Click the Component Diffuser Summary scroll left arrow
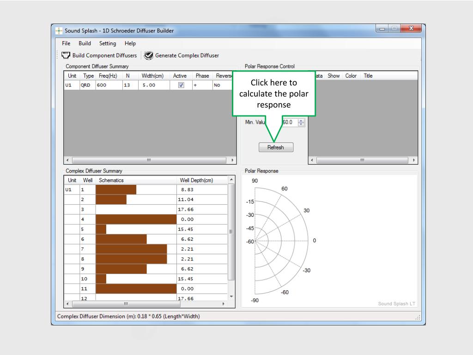This screenshot has height=355, width=473. (x=67, y=160)
